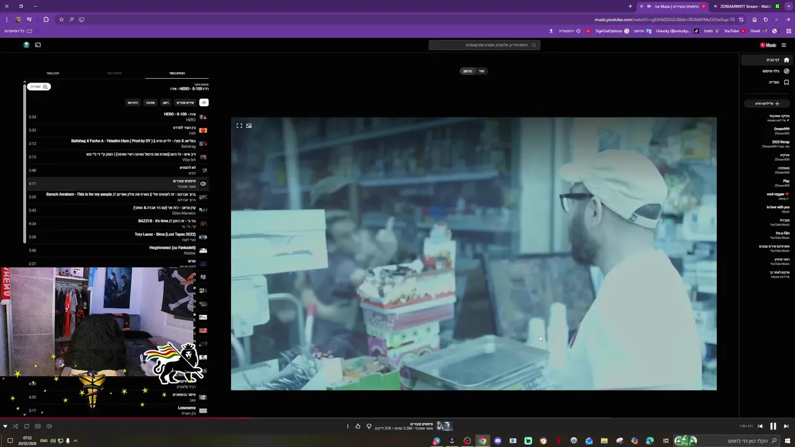
Task: Show hidden system tray icons
Action: pyautogui.click(x=75, y=441)
